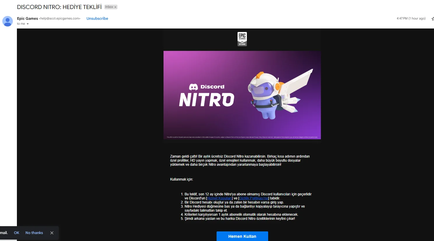Star this email with the star icon

pos(433,19)
